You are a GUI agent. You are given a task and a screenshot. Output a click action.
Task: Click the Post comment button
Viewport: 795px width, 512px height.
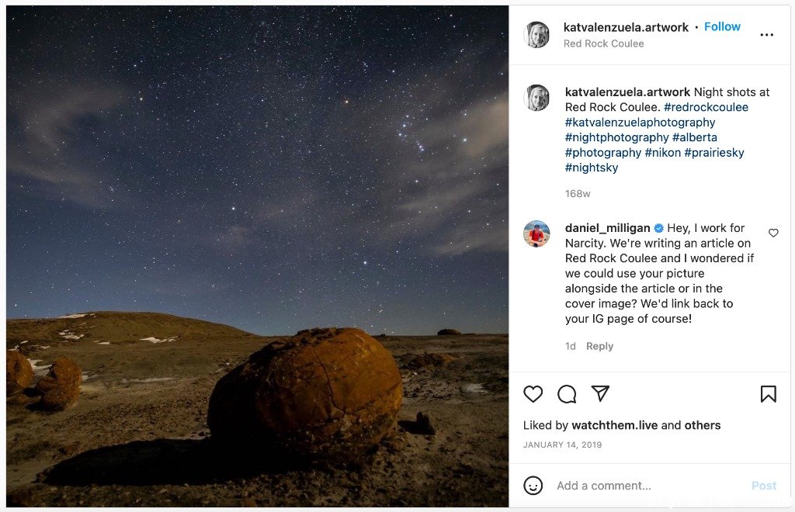764,486
